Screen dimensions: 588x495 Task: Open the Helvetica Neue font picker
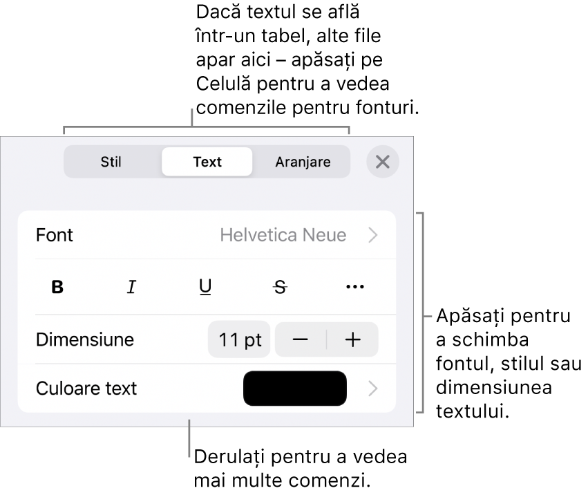pyautogui.click(x=284, y=235)
